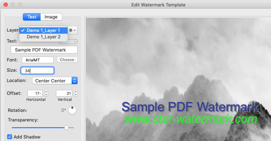Viewport: 271px width, 141px height.
Task: Click the blue Location popup arrows
Action: 74,81
